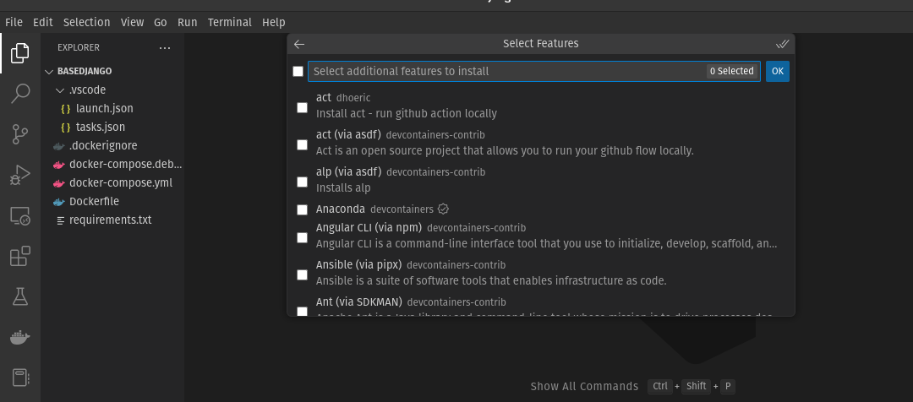913x402 pixels.
Task: Open the View menu
Action: click(x=132, y=22)
